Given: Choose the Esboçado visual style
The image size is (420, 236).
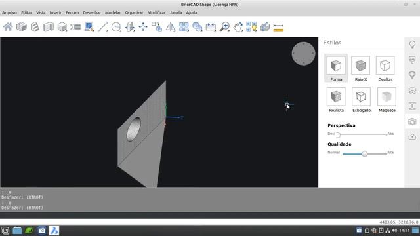Looking at the screenshot, I should pos(362,99).
